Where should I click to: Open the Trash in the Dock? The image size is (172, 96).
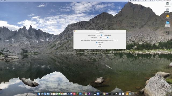133,94
